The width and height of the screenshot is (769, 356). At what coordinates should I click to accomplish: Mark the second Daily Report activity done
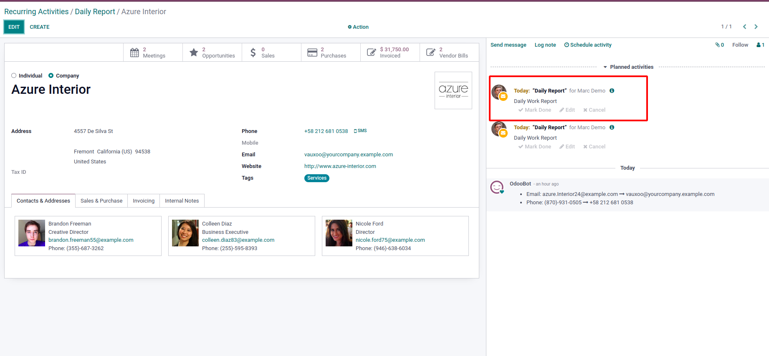[535, 147]
